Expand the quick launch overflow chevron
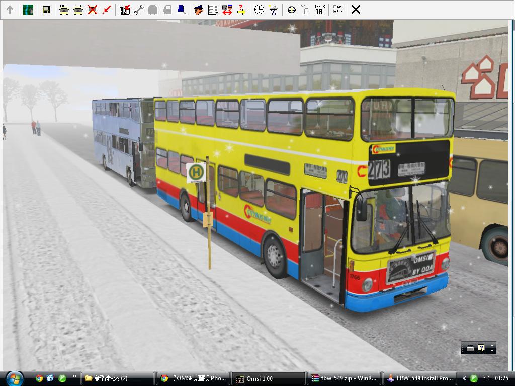 click(74, 376)
